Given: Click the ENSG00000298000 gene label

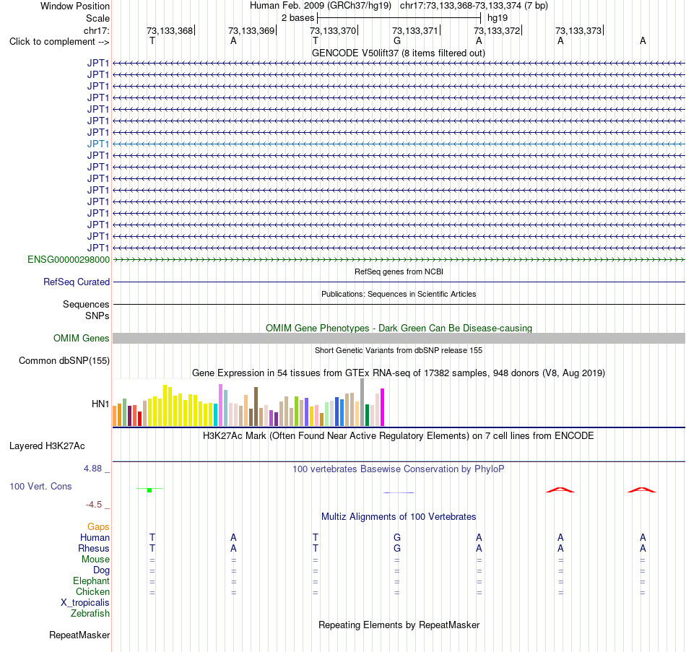Looking at the screenshot, I should click(69, 259).
